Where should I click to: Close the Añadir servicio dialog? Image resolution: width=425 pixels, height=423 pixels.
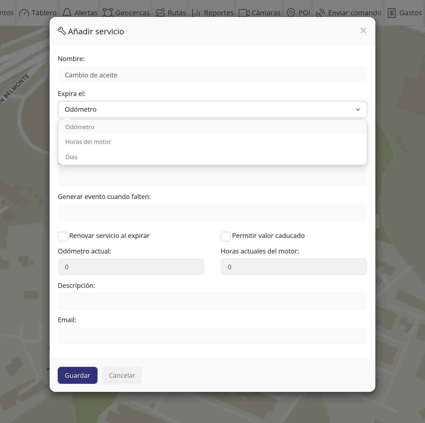coord(363,31)
